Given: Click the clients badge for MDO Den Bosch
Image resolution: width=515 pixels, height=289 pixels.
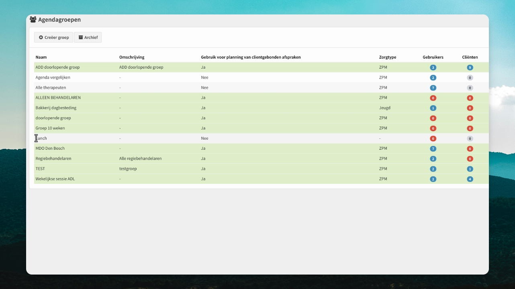Looking at the screenshot, I should (x=470, y=149).
